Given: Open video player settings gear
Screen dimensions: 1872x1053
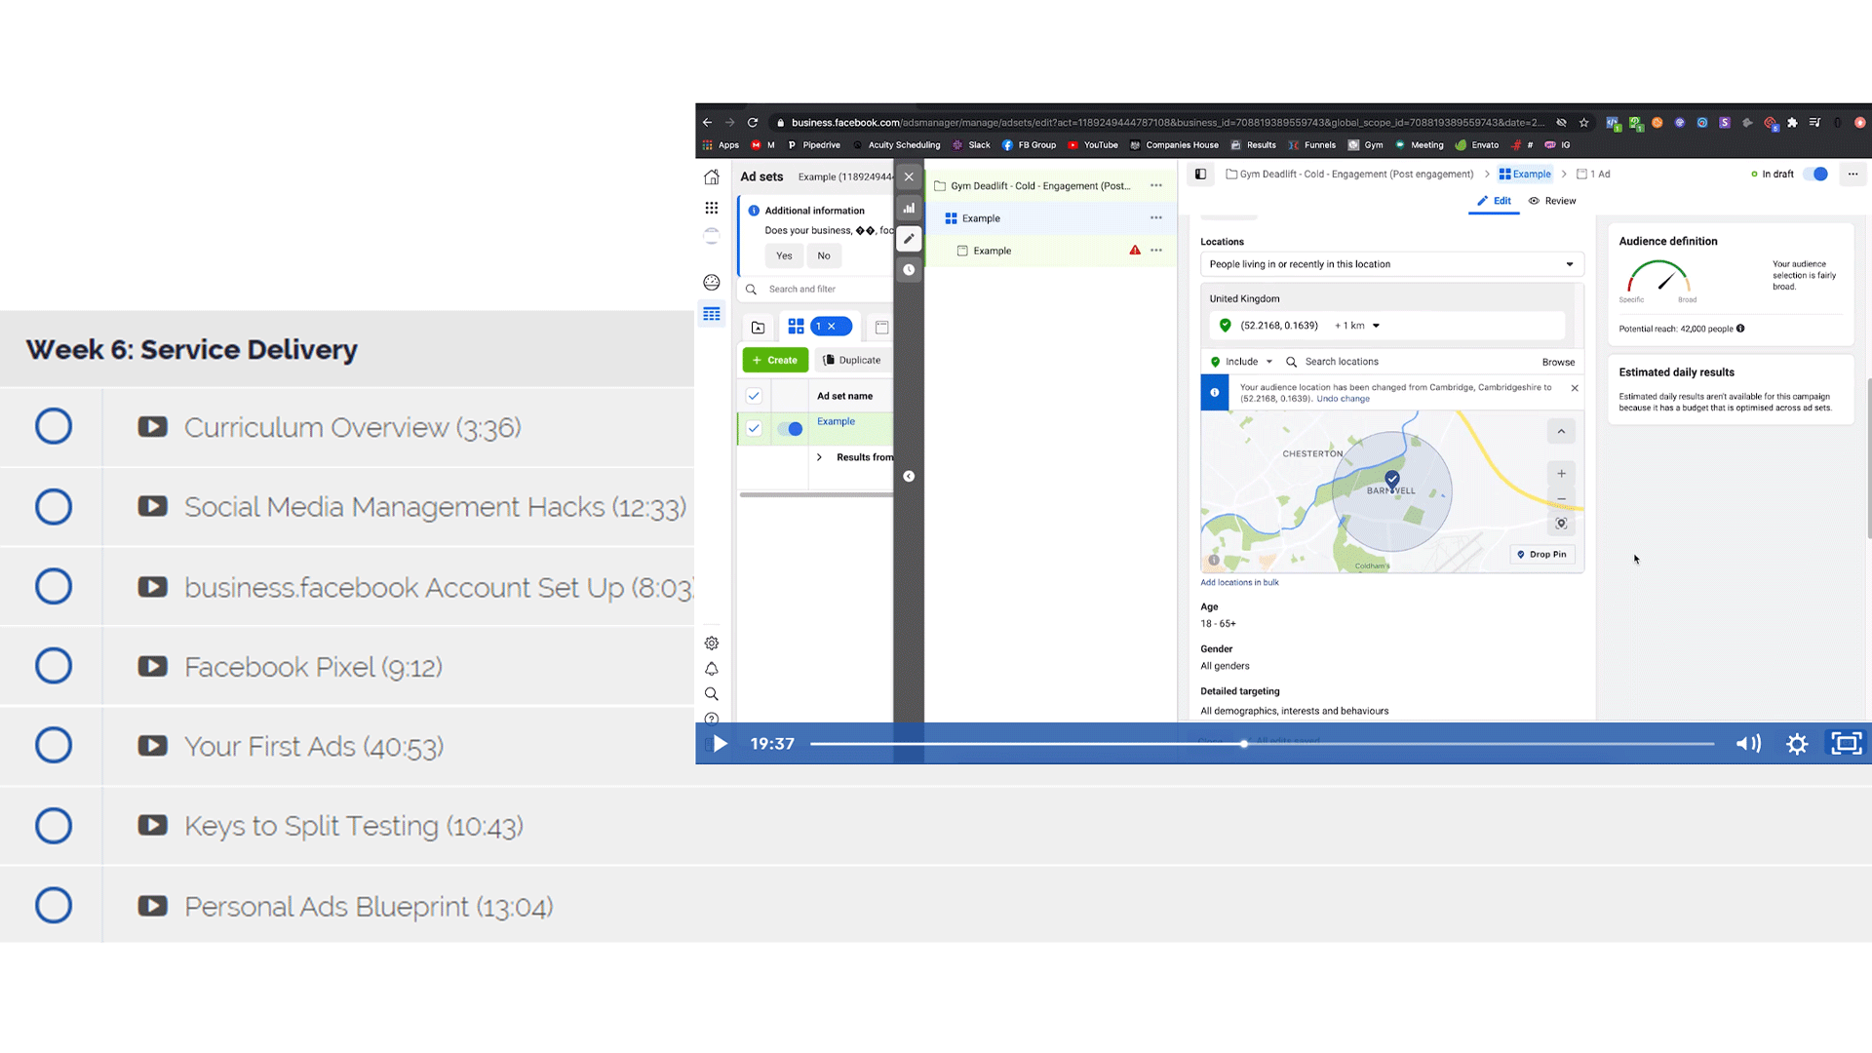Looking at the screenshot, I should point(1797,744).
